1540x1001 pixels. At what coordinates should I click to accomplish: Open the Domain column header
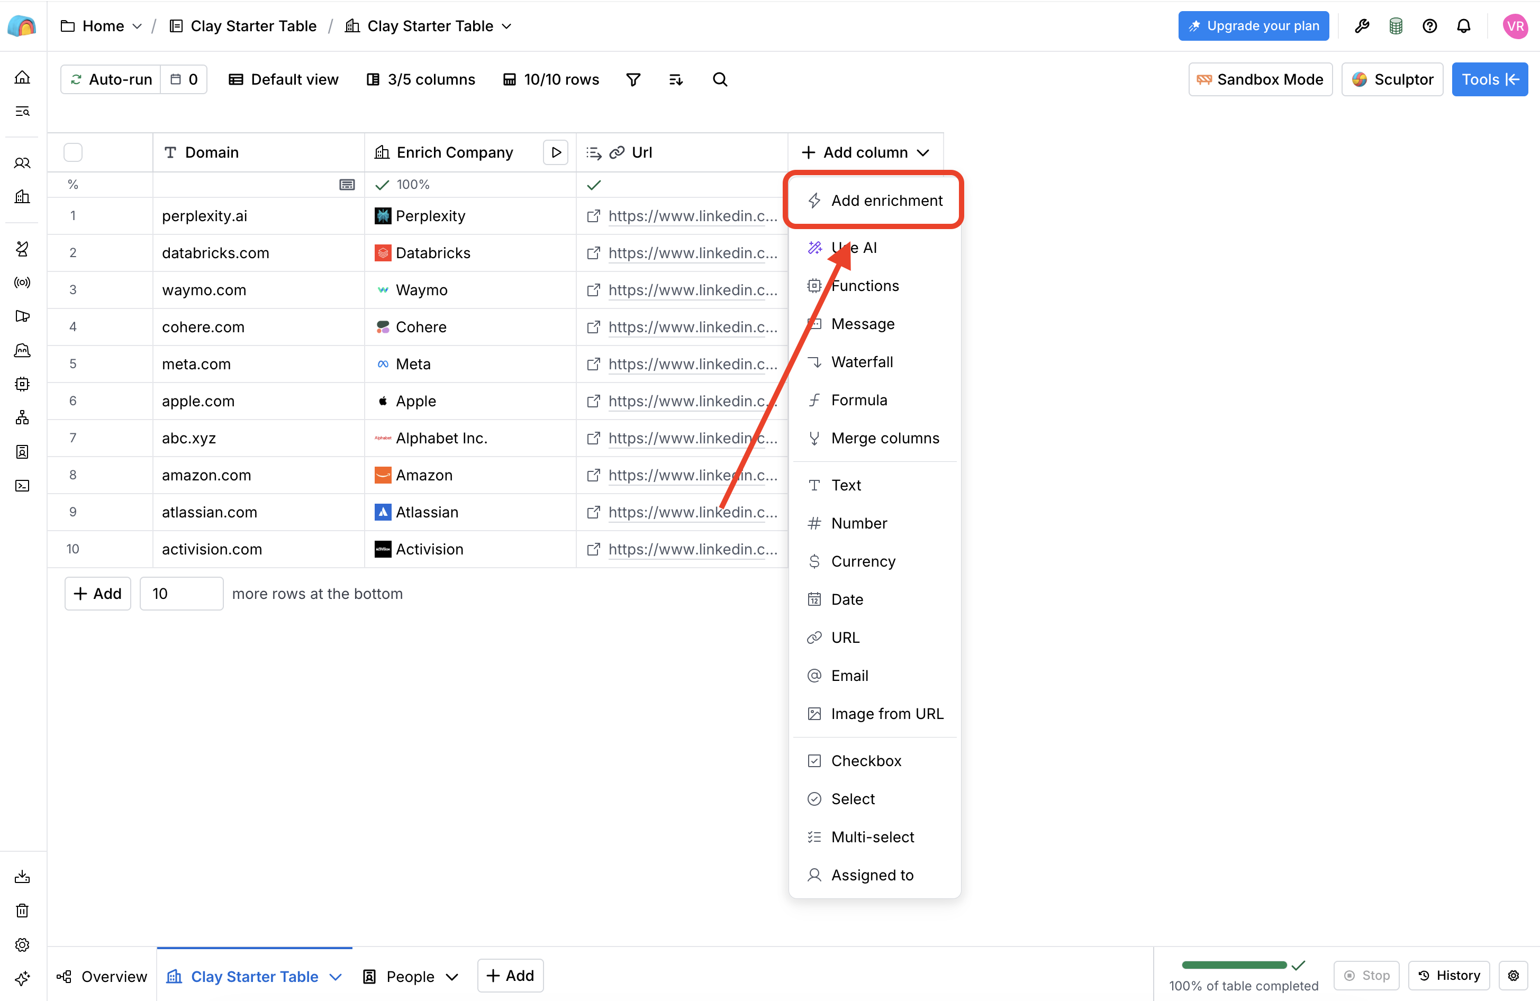pos(259,153)
